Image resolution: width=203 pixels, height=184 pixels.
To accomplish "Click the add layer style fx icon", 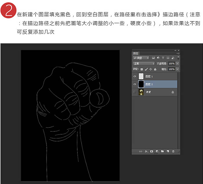I will pyautogui.click(x=146, y=151).
